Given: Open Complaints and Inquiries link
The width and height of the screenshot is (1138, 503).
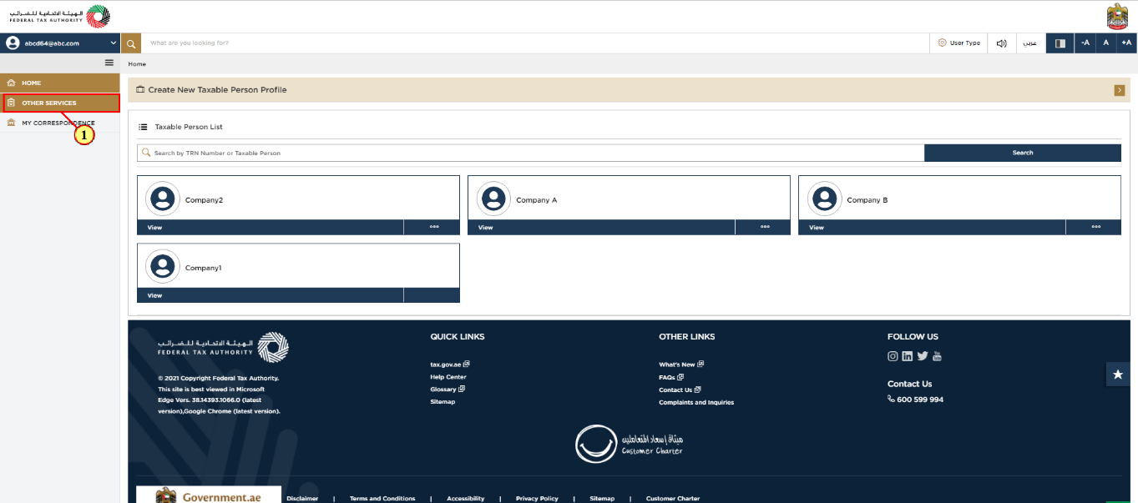Looking at the screenshot, I should point(696,402).
